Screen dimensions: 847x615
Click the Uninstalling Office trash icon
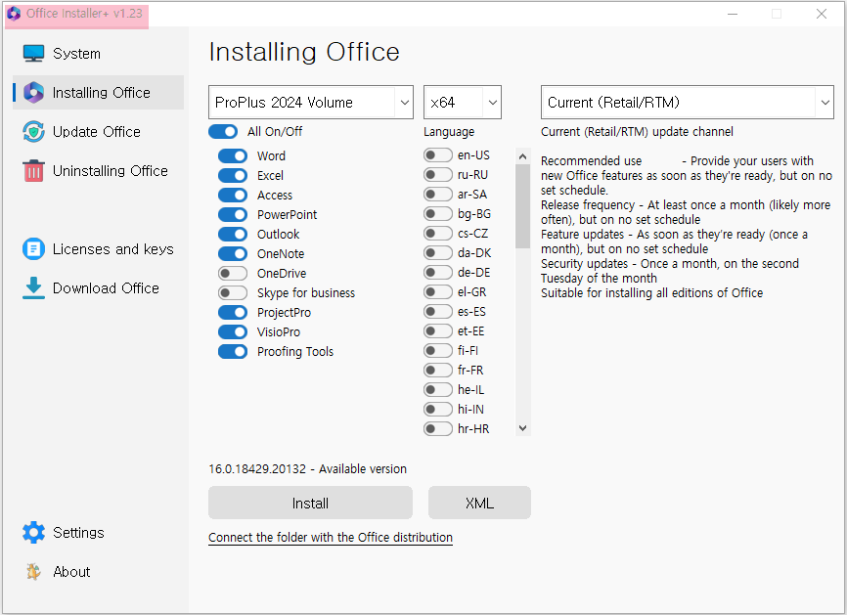[33, 171]
